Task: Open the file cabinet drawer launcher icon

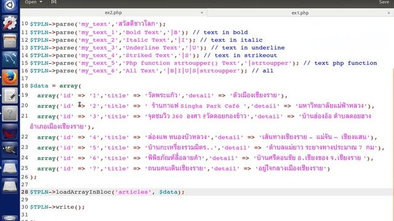Action: point(10,41)
